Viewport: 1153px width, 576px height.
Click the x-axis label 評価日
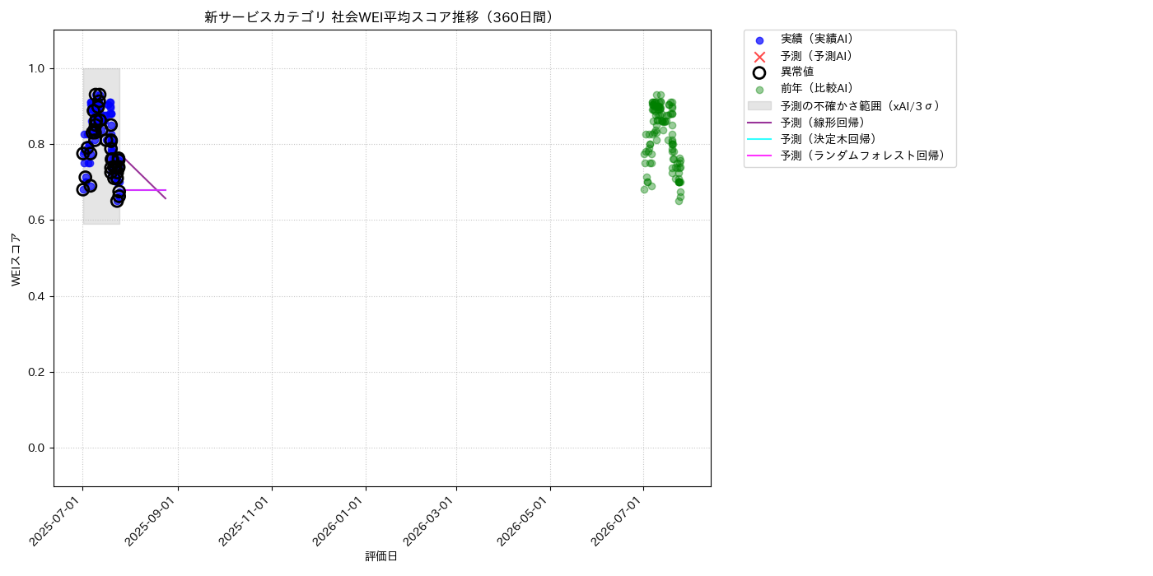pyautogui.click(x=381, y=556)
